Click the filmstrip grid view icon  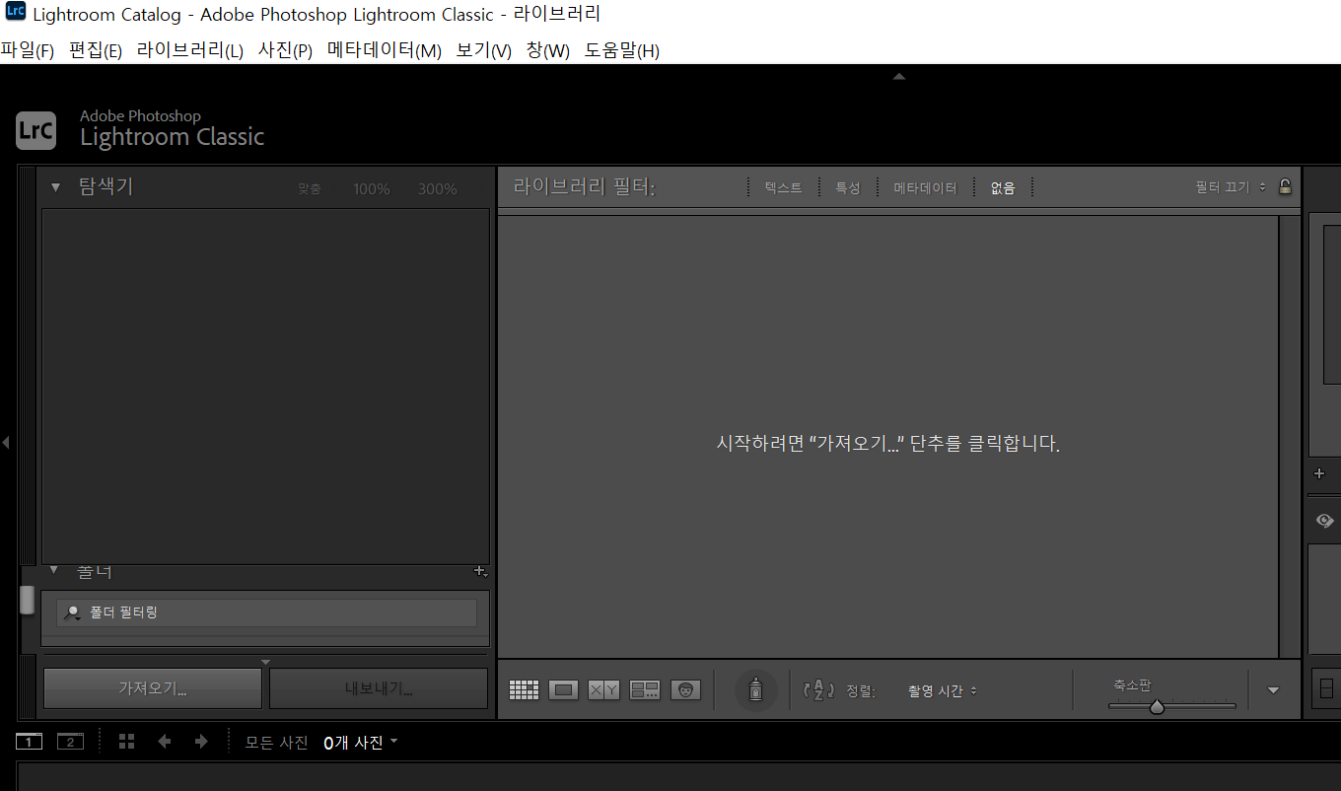pyautogui.click(x=126, y=742)
